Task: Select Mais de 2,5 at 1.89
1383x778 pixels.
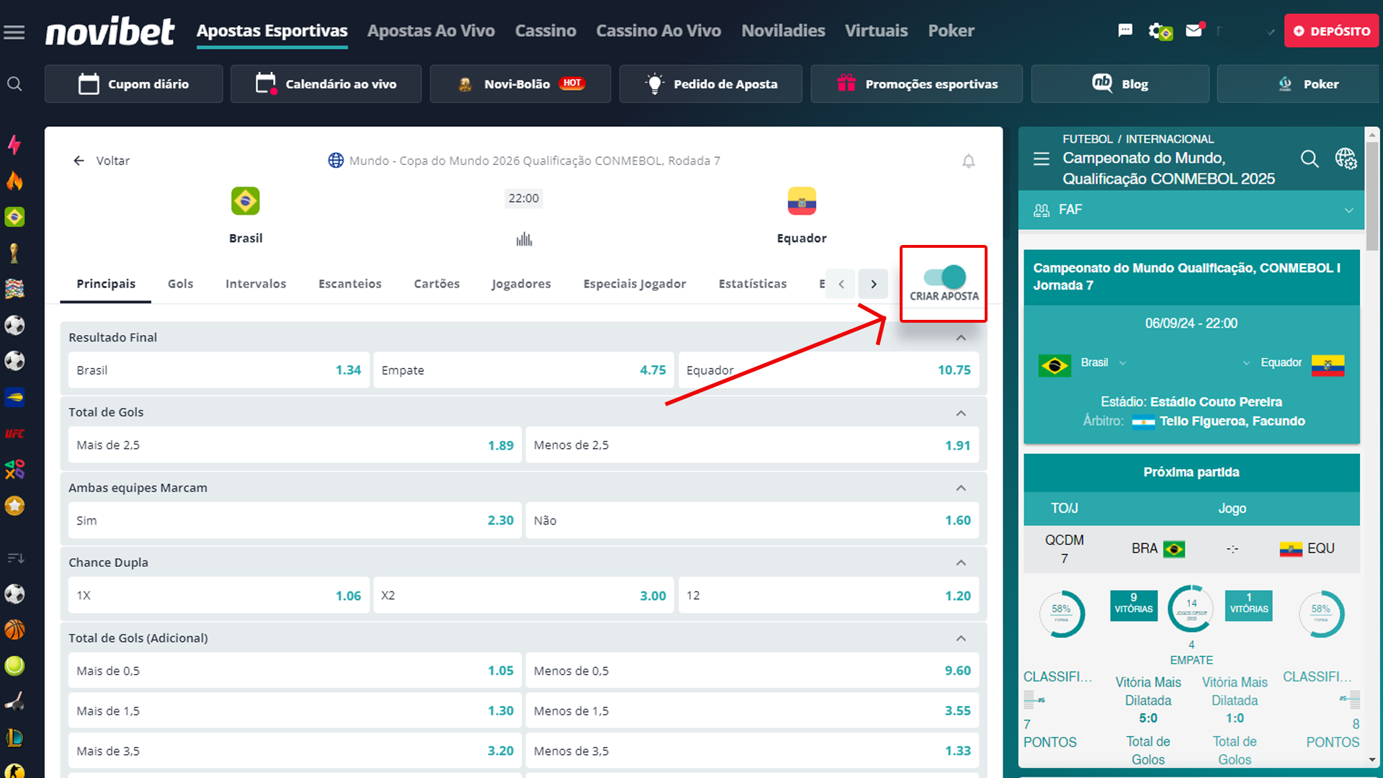Action: (x=295, y=445)
